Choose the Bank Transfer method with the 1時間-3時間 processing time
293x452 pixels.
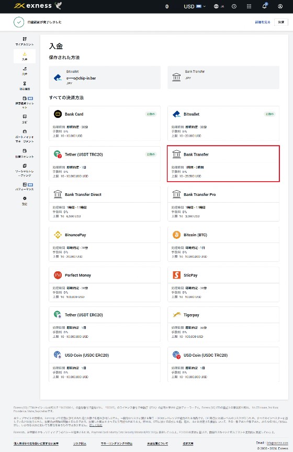pos(223,164)
